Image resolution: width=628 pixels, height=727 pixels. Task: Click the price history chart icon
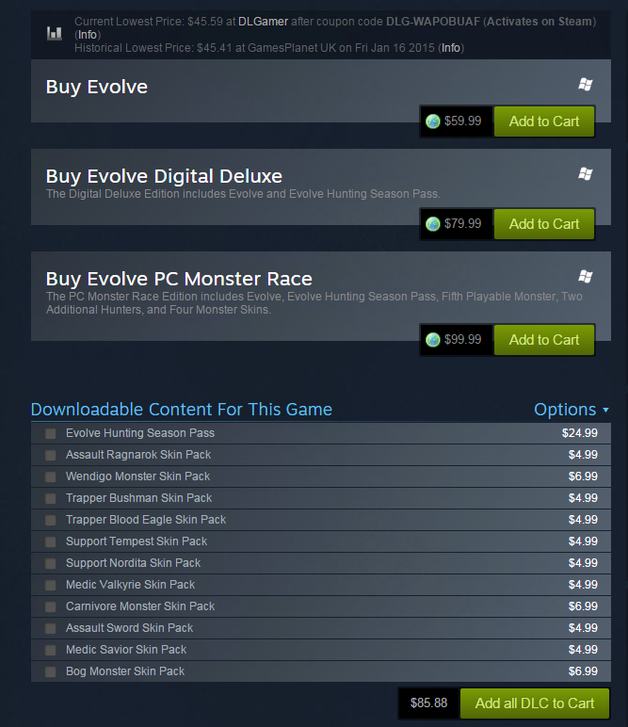point(55,33)
